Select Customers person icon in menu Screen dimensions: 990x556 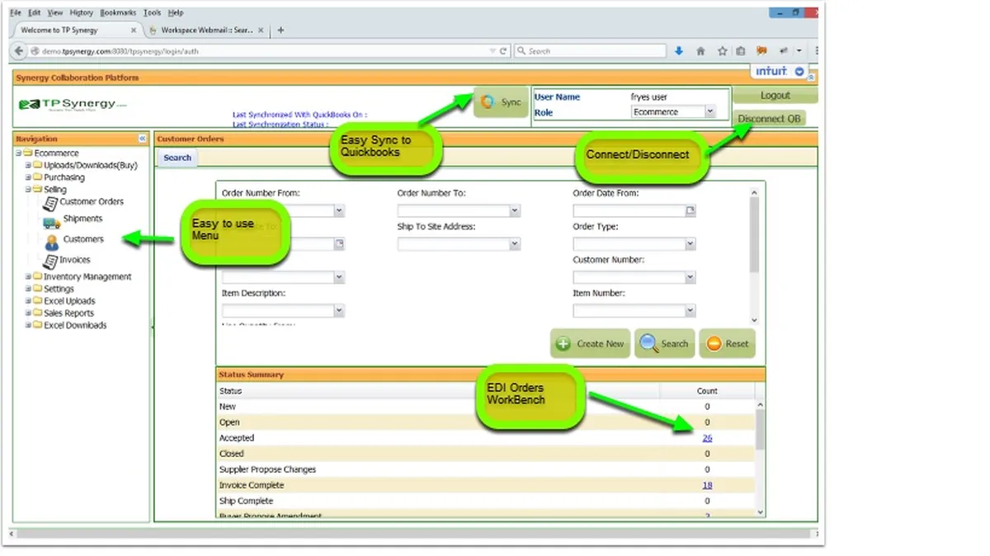point(74,240)
